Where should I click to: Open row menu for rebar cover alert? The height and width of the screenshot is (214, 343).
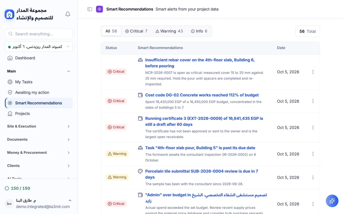click(x=313, y=72)
